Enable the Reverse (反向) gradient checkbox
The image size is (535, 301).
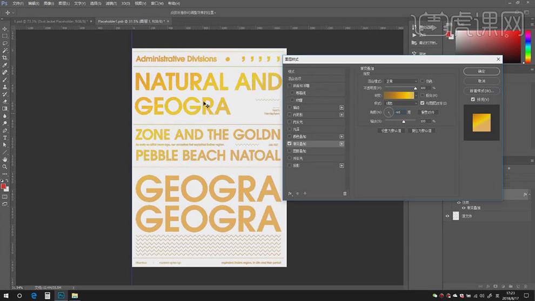(x=423, y=95)
